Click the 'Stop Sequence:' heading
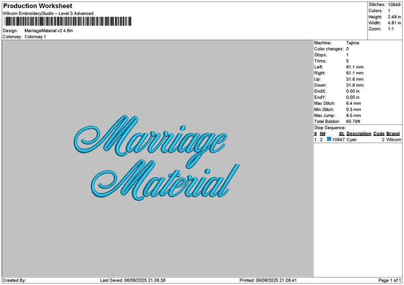404x285 pixels. 330,128
